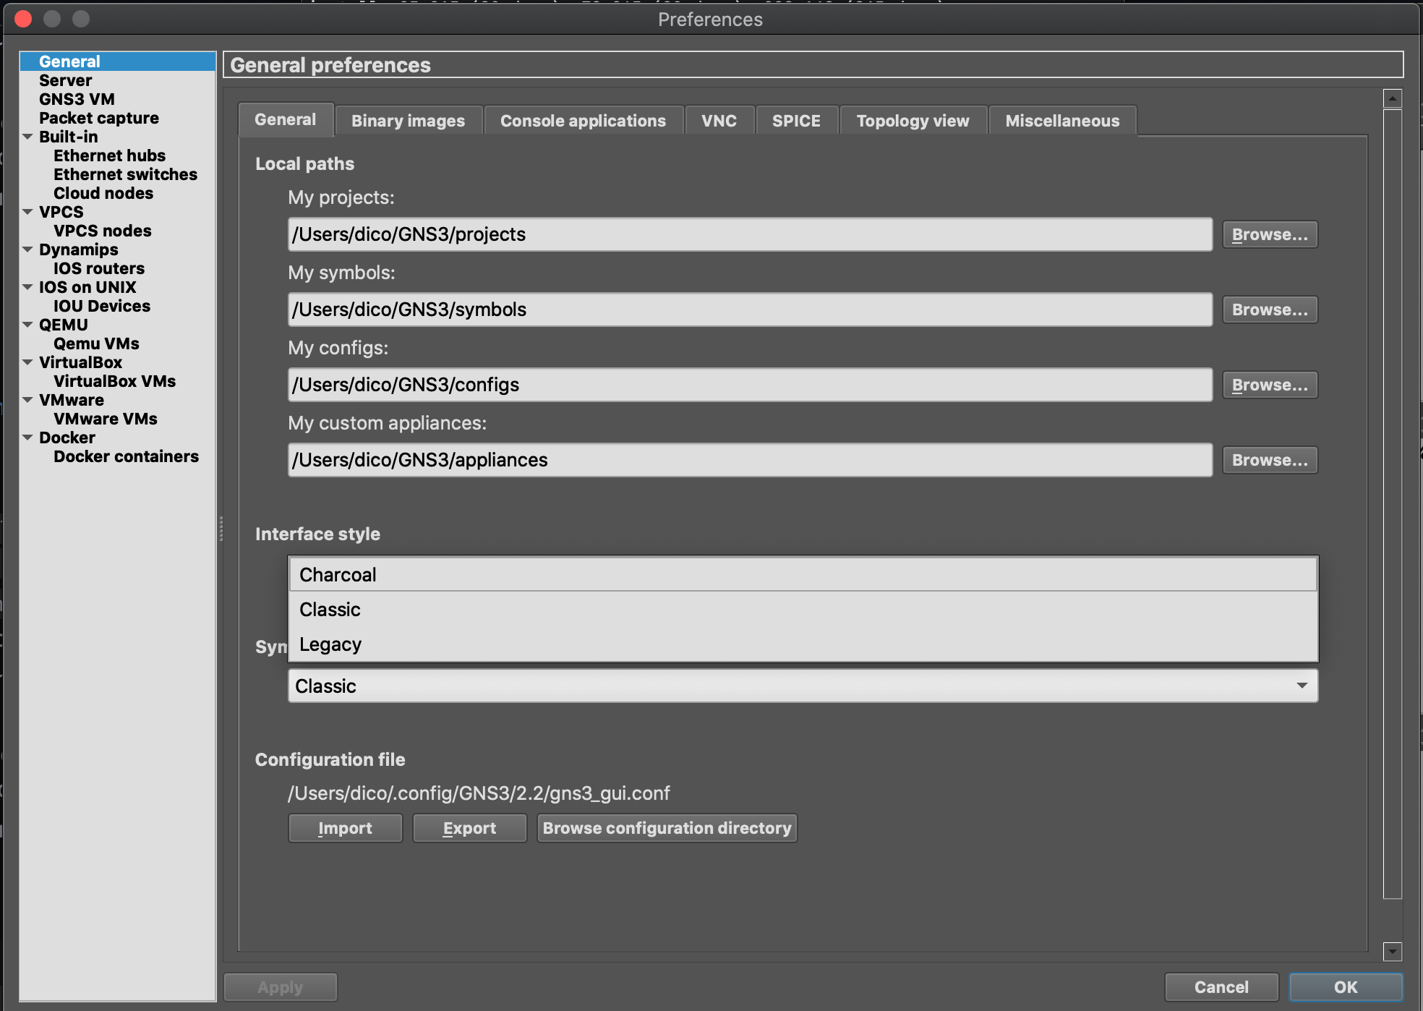Screen dimensions: 1423x1011
Task: Select Server in the sidebar
Action: click(x=65, y=80)
